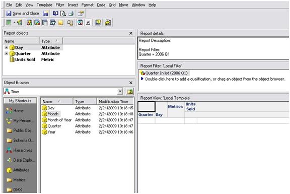Select Day attribute in Object Browser list
The height and width of the screenshot is (194, 290).
pos(48,108)
